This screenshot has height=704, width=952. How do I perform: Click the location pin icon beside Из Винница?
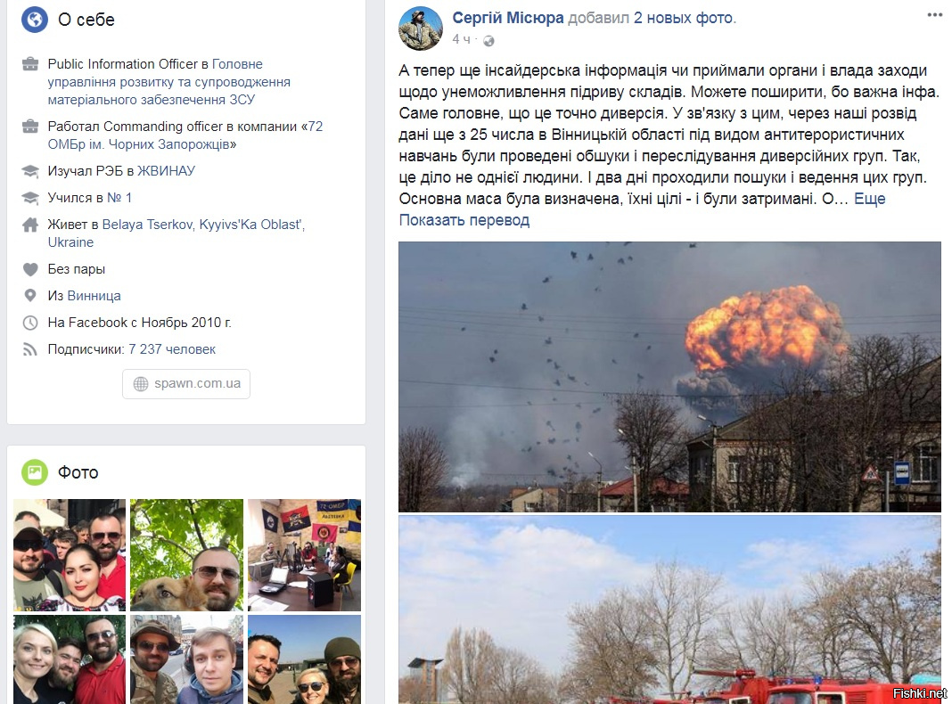click(x=29, y=296)
